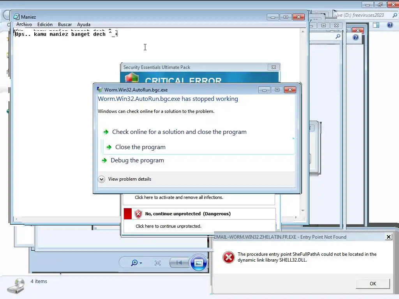Click the fit-to-window icon in photo viewer
Image resolution: width=399 pixels, height=299 pixels.
click(157, 263)
